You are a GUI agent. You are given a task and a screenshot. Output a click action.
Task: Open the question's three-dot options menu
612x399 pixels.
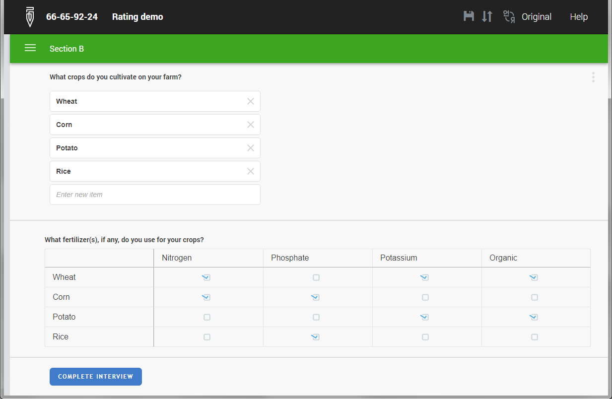pos(593,77)
